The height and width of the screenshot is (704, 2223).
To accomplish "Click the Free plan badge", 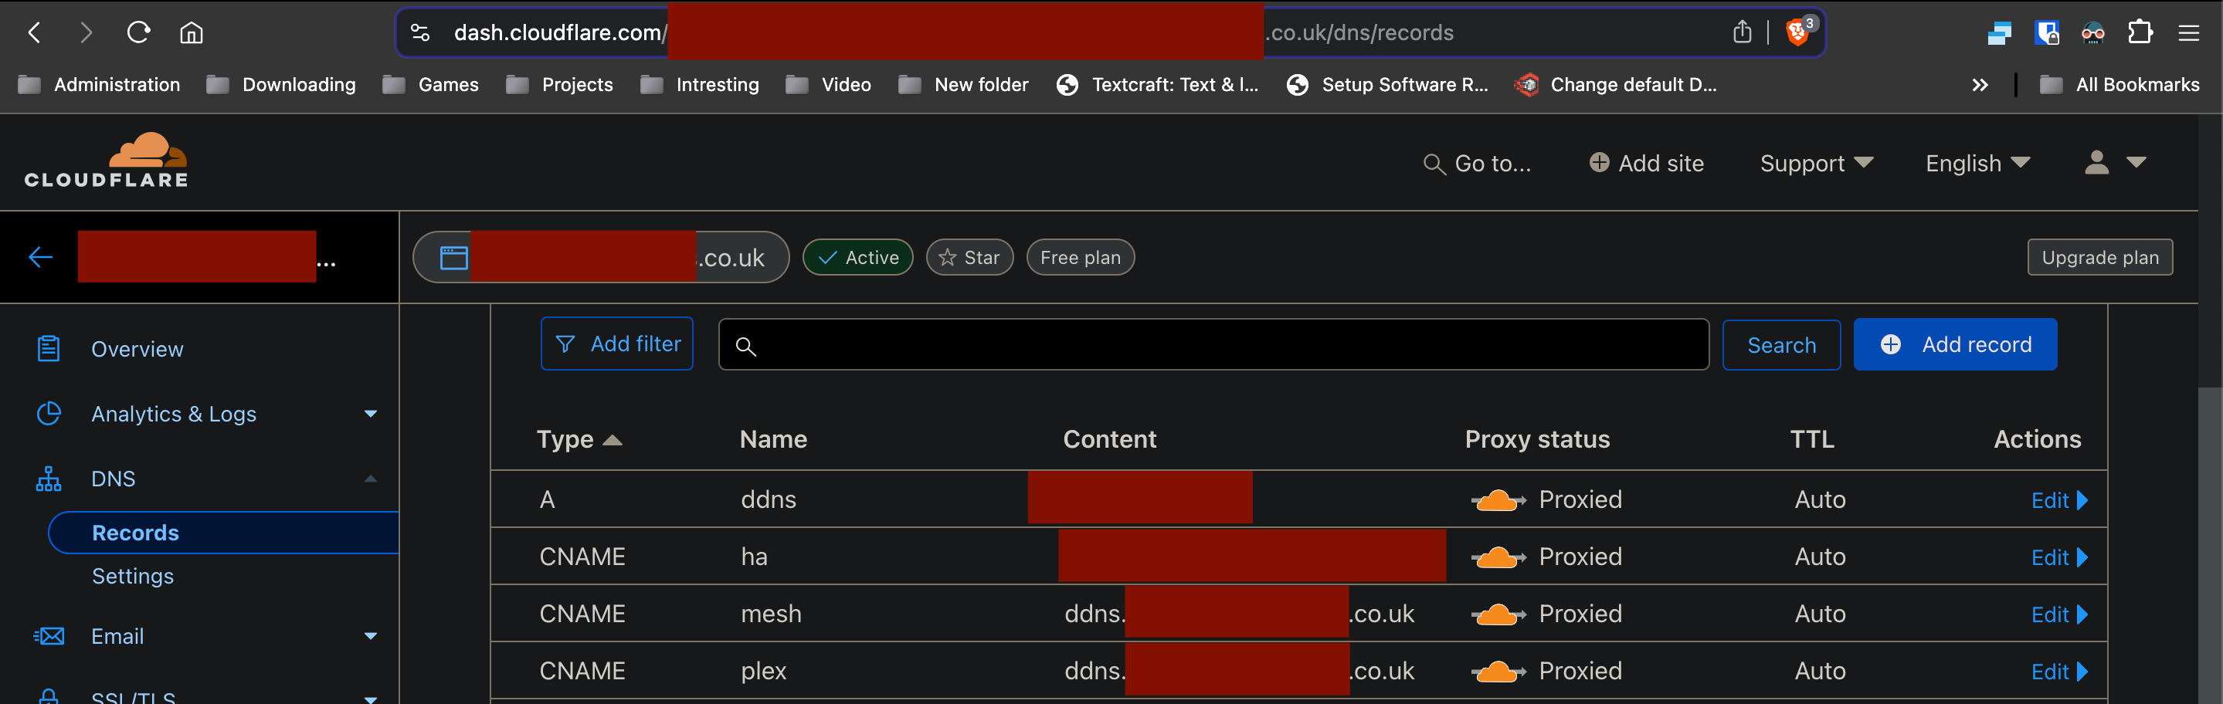I will (1081, 257).
